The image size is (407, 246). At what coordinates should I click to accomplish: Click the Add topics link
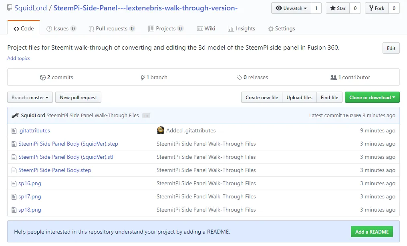click(x=19, y=58)
